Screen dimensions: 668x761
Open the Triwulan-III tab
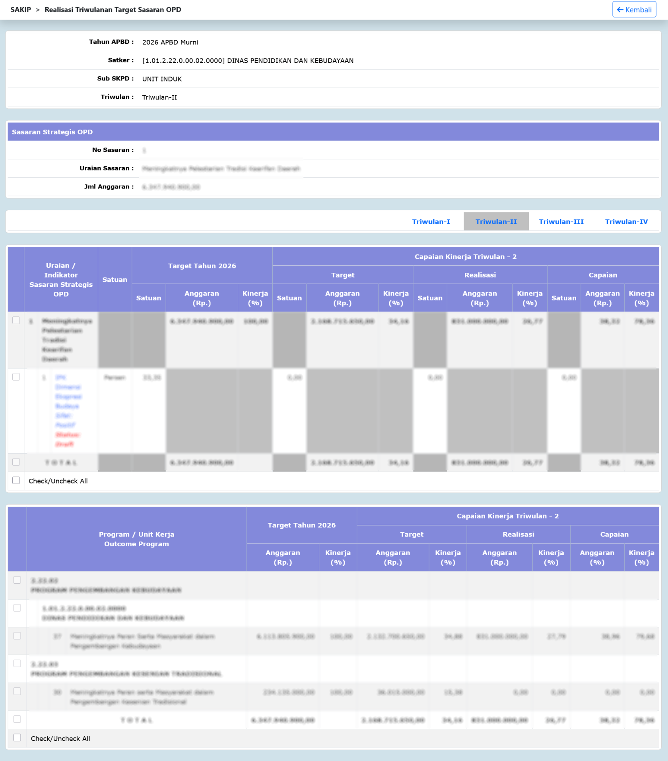click(561, 221)
